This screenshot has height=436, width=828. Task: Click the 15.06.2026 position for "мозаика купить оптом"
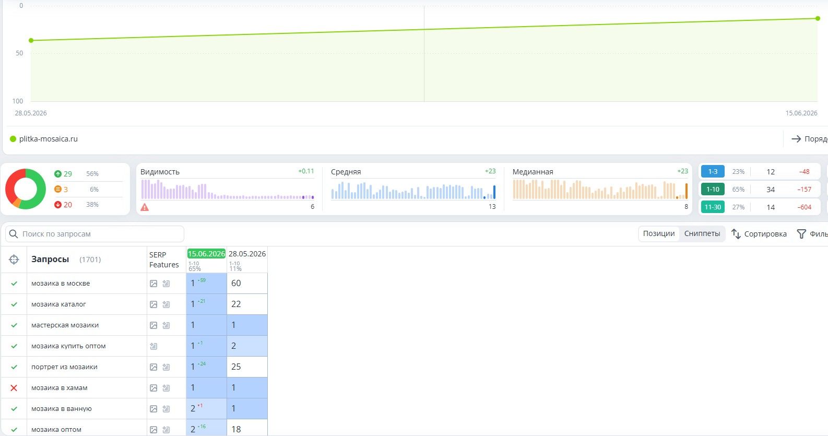[207, 346]
